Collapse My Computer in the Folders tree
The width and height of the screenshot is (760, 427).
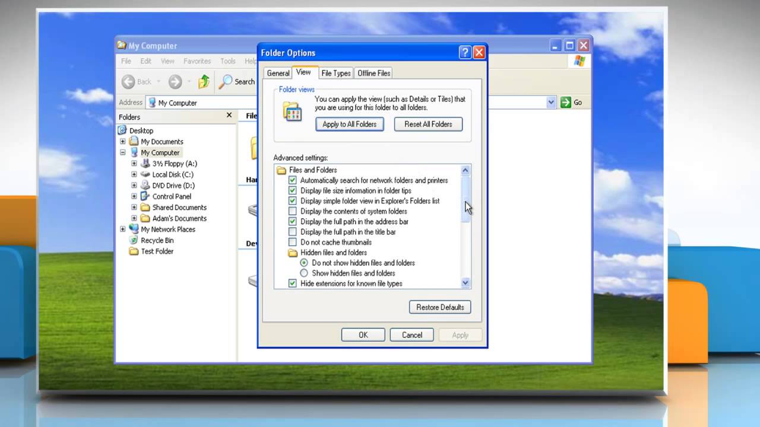(x=123, y=152)
